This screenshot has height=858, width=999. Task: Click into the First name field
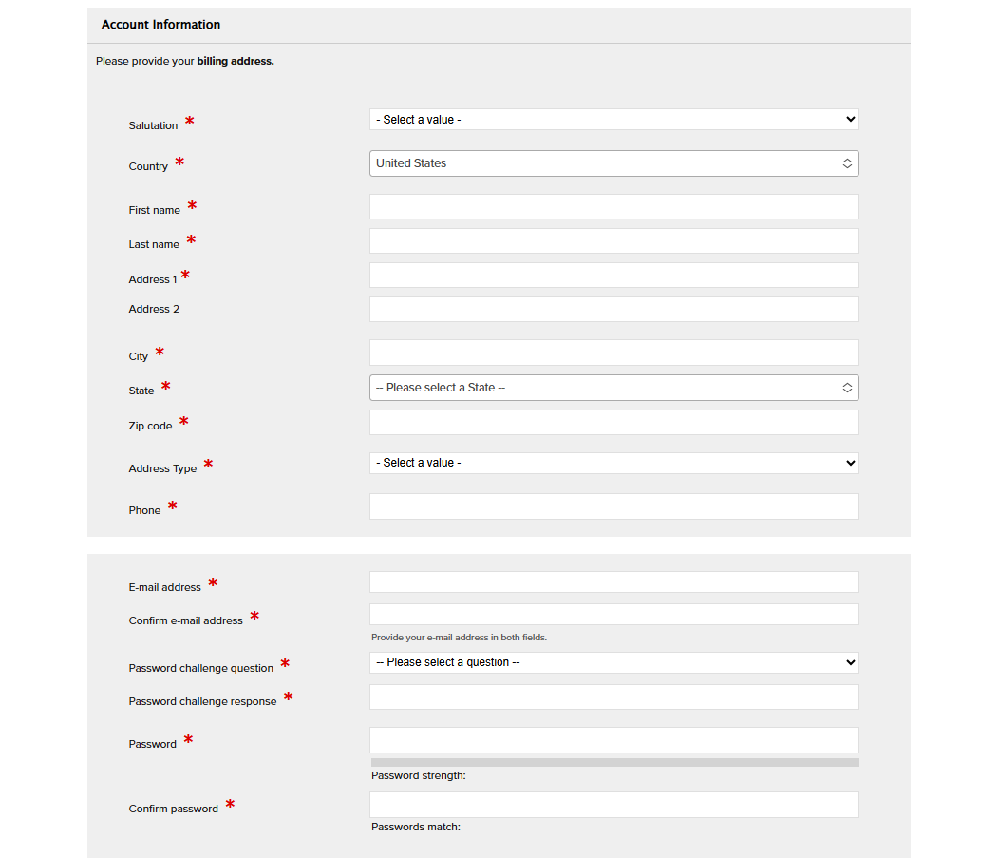[x=613, y=206]
